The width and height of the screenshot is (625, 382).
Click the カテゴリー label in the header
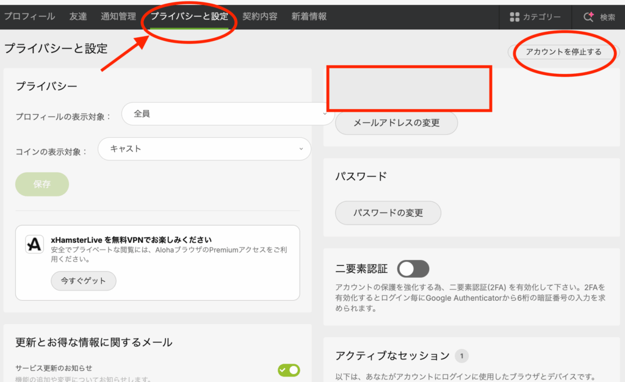(x=542, y=16)
